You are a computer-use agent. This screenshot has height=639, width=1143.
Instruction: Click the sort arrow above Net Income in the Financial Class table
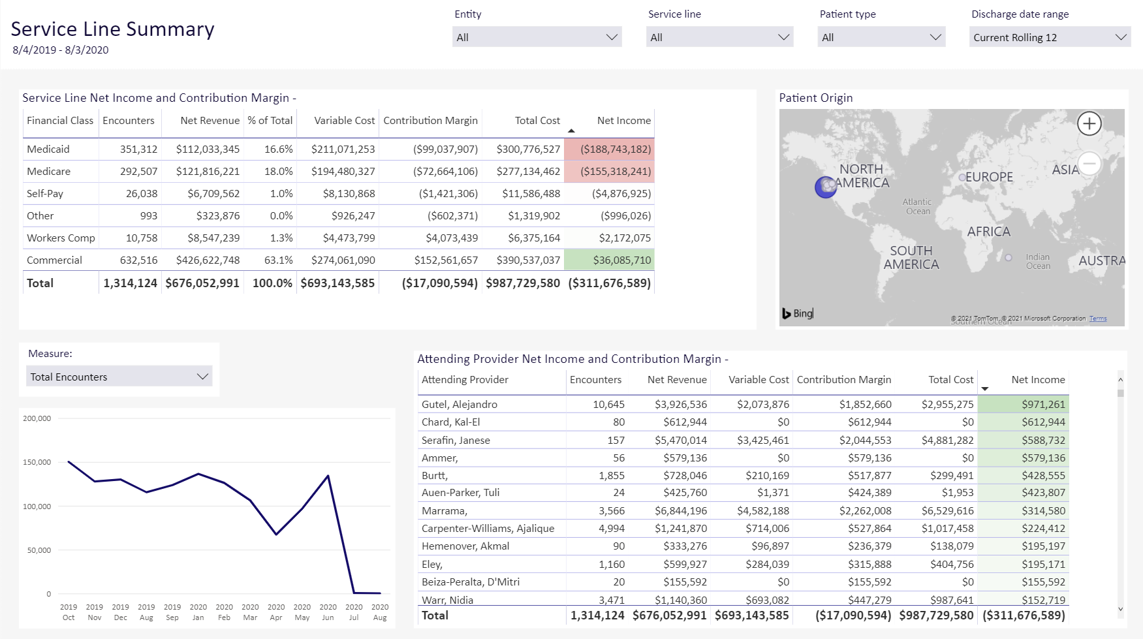[x=571, y=131]
